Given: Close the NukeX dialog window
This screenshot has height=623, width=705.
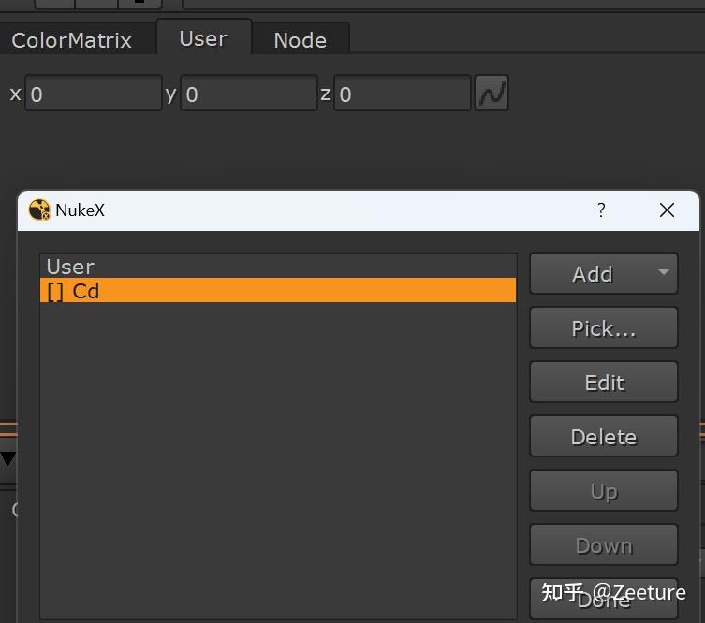Looking at the screenshot, I should tap(667, 210).
